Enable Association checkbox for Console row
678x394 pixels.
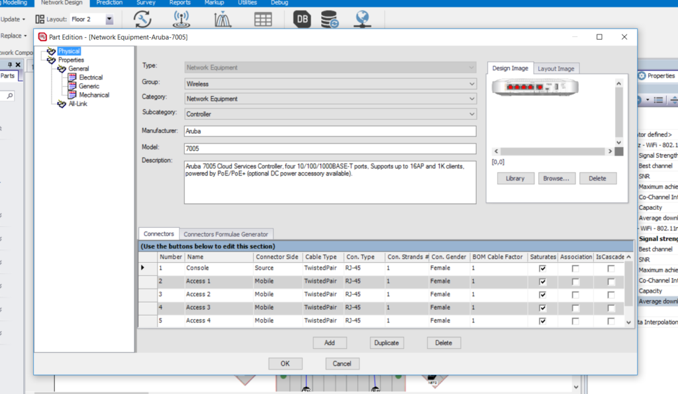575,269
